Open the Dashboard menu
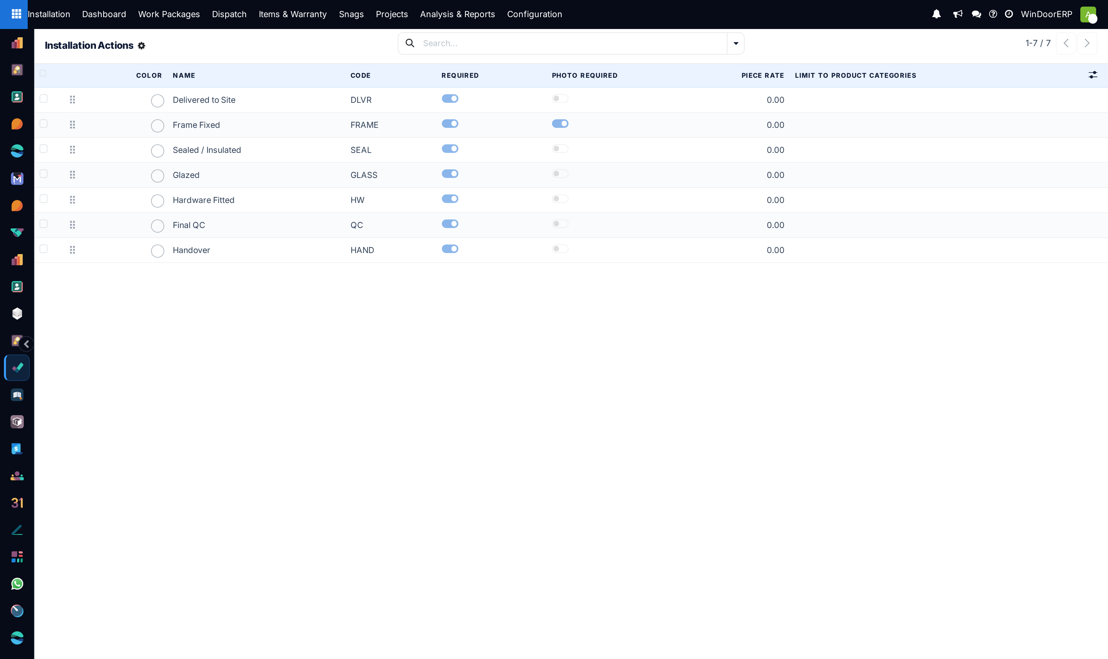The height and width of the screenshot is (659, 1108). point(104,14)
